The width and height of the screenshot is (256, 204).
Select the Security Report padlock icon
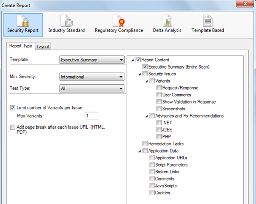(x=23, y=20)
